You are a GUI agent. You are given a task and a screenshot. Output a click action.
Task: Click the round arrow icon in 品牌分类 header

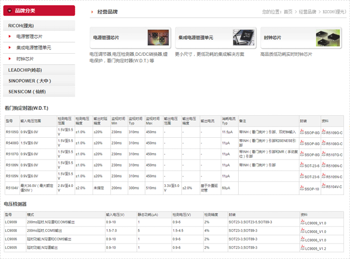pos(10,10)
